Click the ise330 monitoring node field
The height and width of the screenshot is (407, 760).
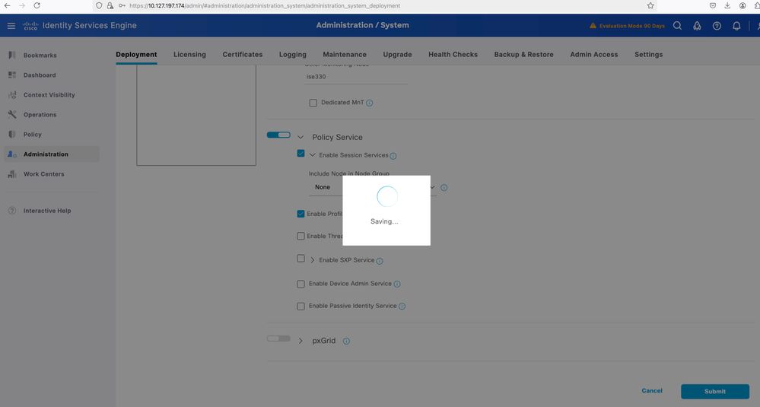[x=356, y=77]
